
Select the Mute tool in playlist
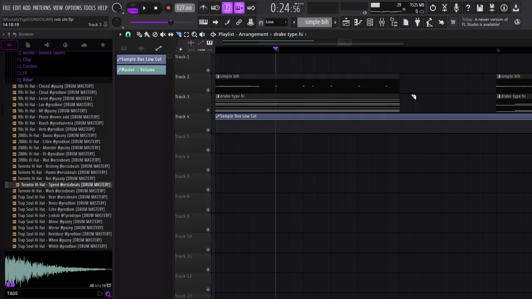coord(163,34)
